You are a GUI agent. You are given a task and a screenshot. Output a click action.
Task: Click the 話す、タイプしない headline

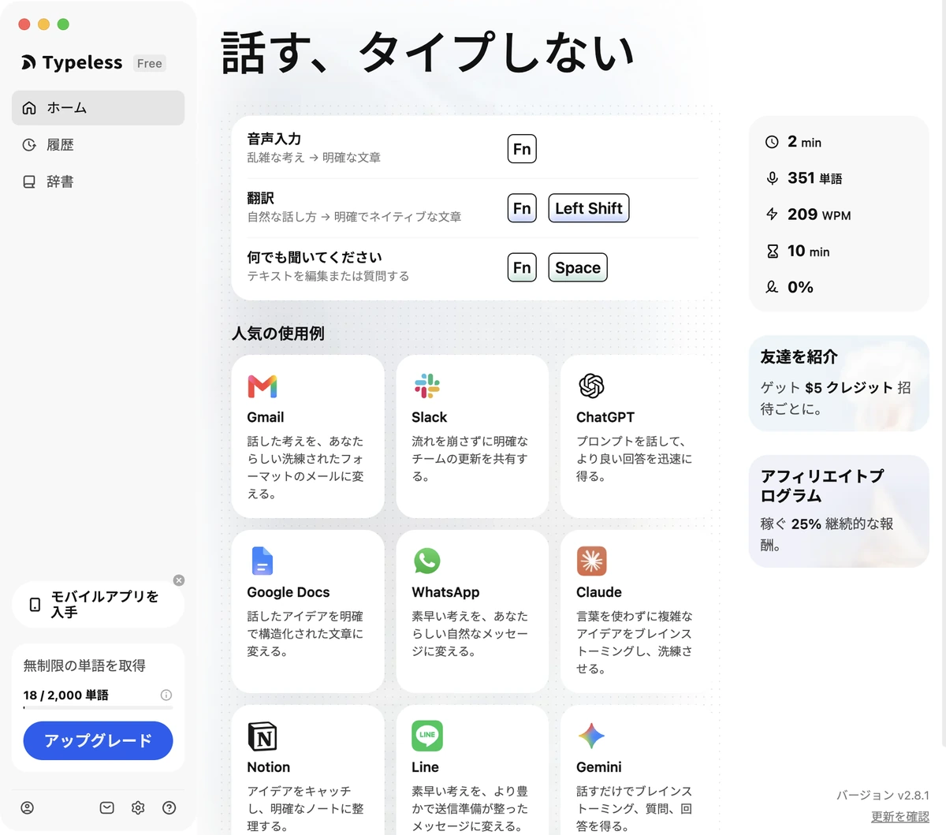click(x=427, y=53)
